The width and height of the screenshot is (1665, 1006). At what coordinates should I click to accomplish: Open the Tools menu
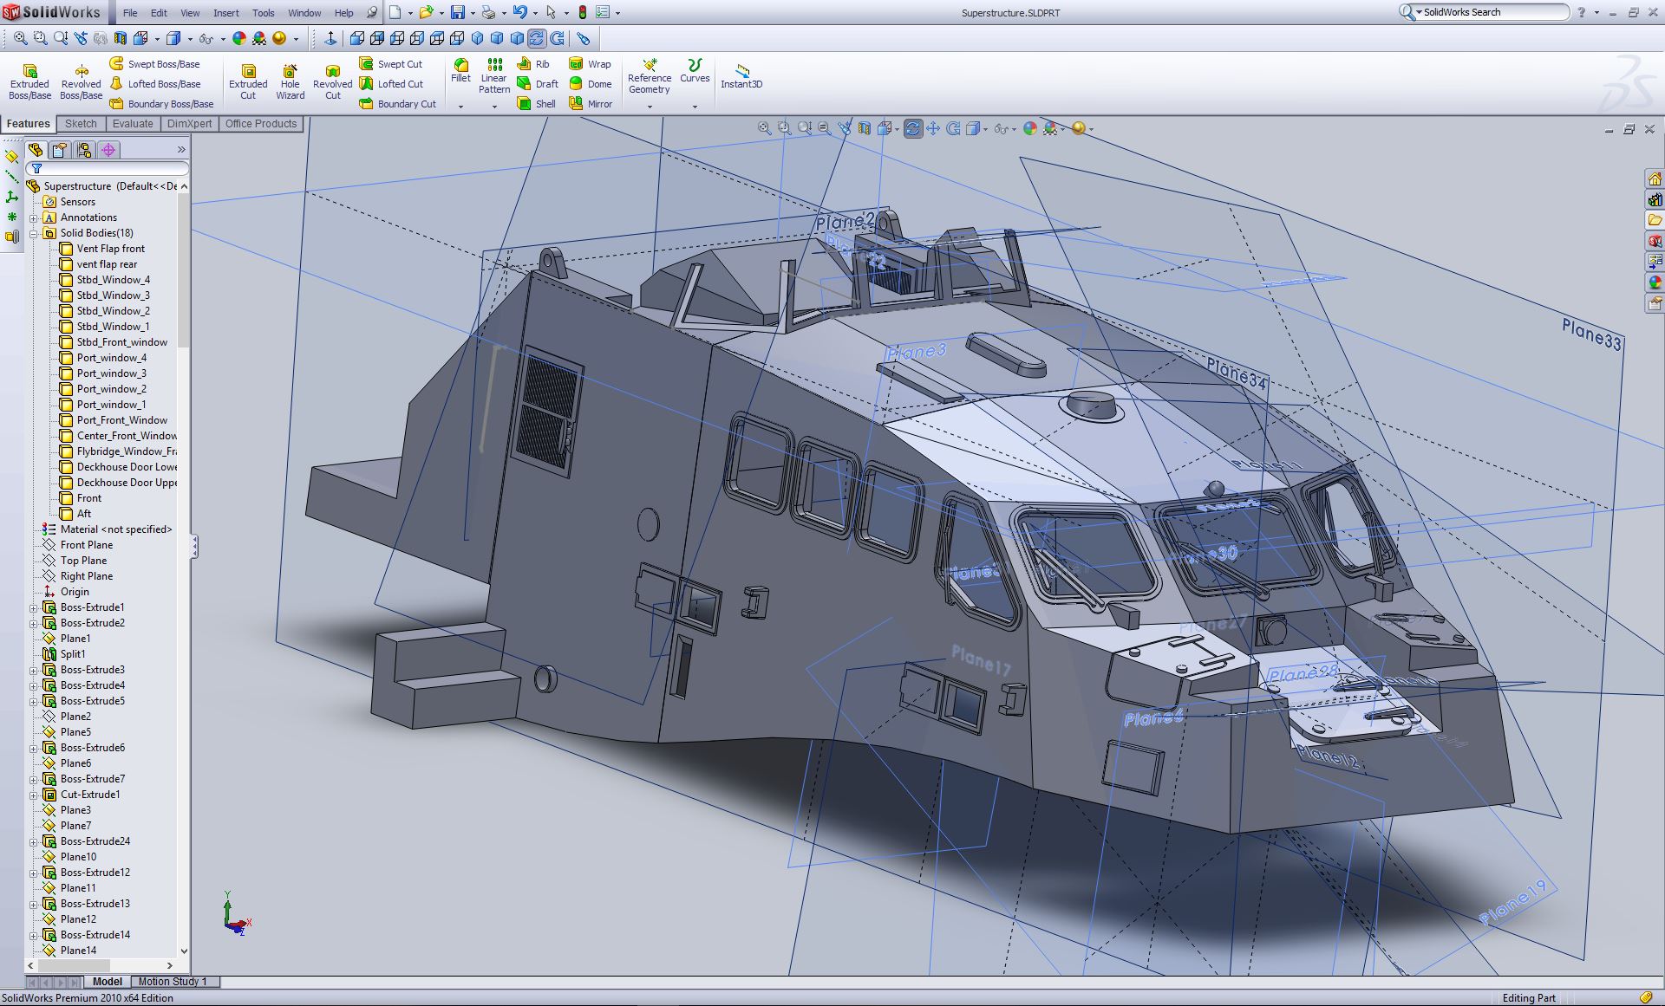(x=264, y=13)
